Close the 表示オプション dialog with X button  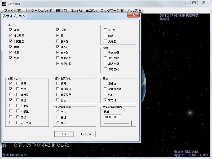coord(134,15)
